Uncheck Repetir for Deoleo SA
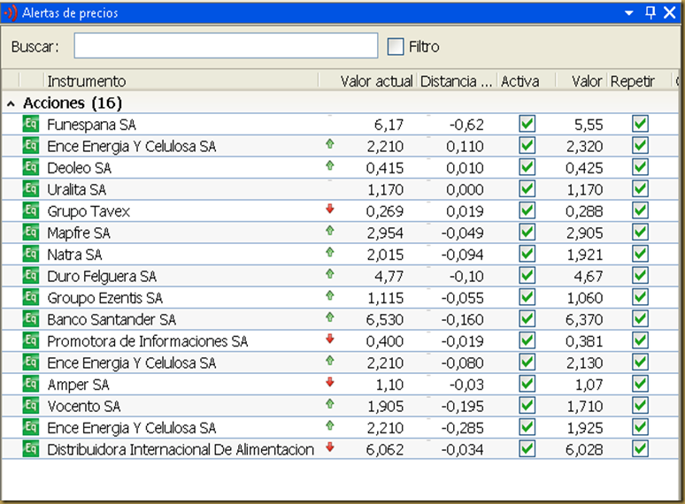This screenshot has height=504, width=685. pyautogui.click(x=640, y=167)
